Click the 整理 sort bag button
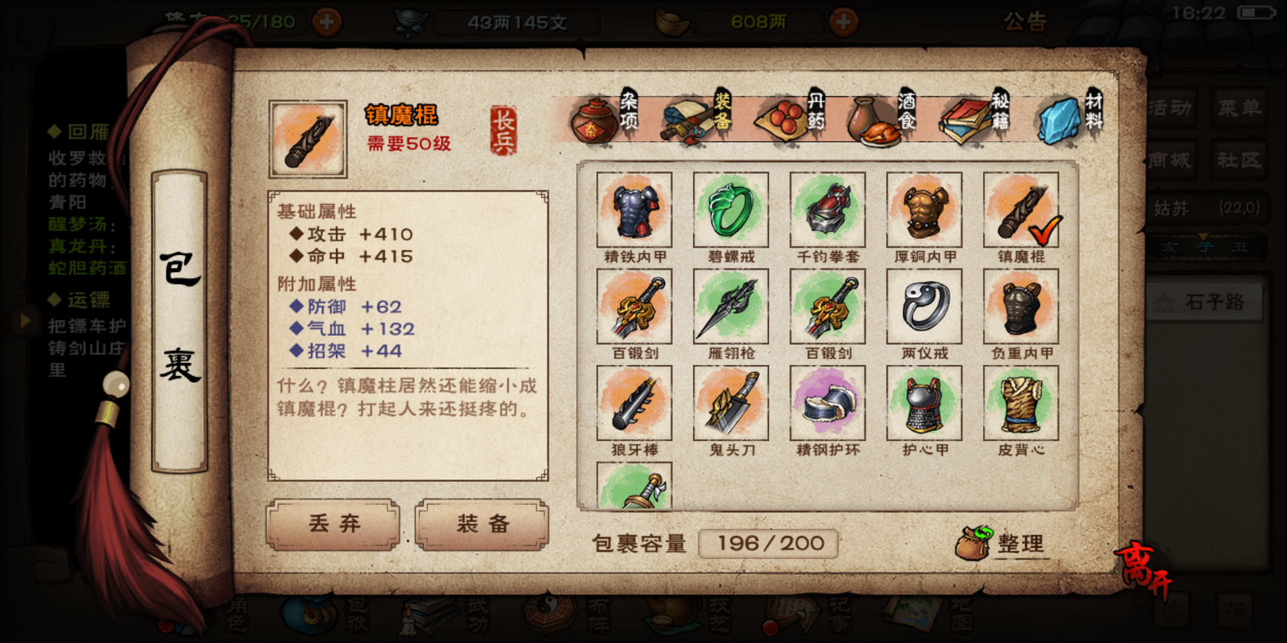The width and height of the screenshot is (1287, 643). (x=1000, y=543)
